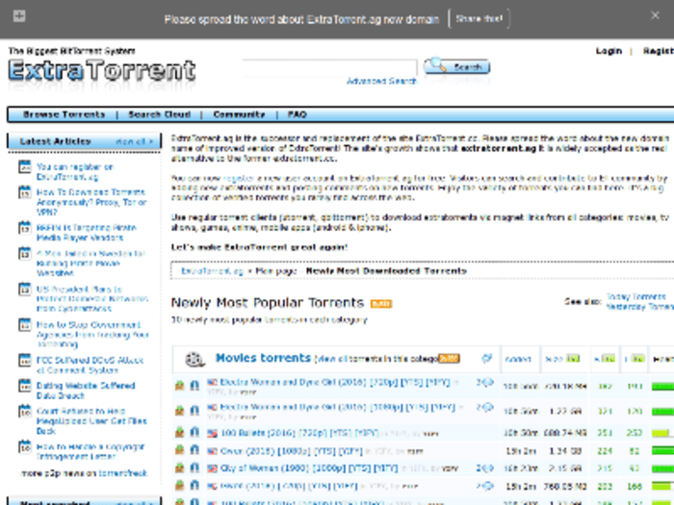Click sort icon in the seeders column header
The width and height of the screenshot is (674, 505).
tap(608, 359)
